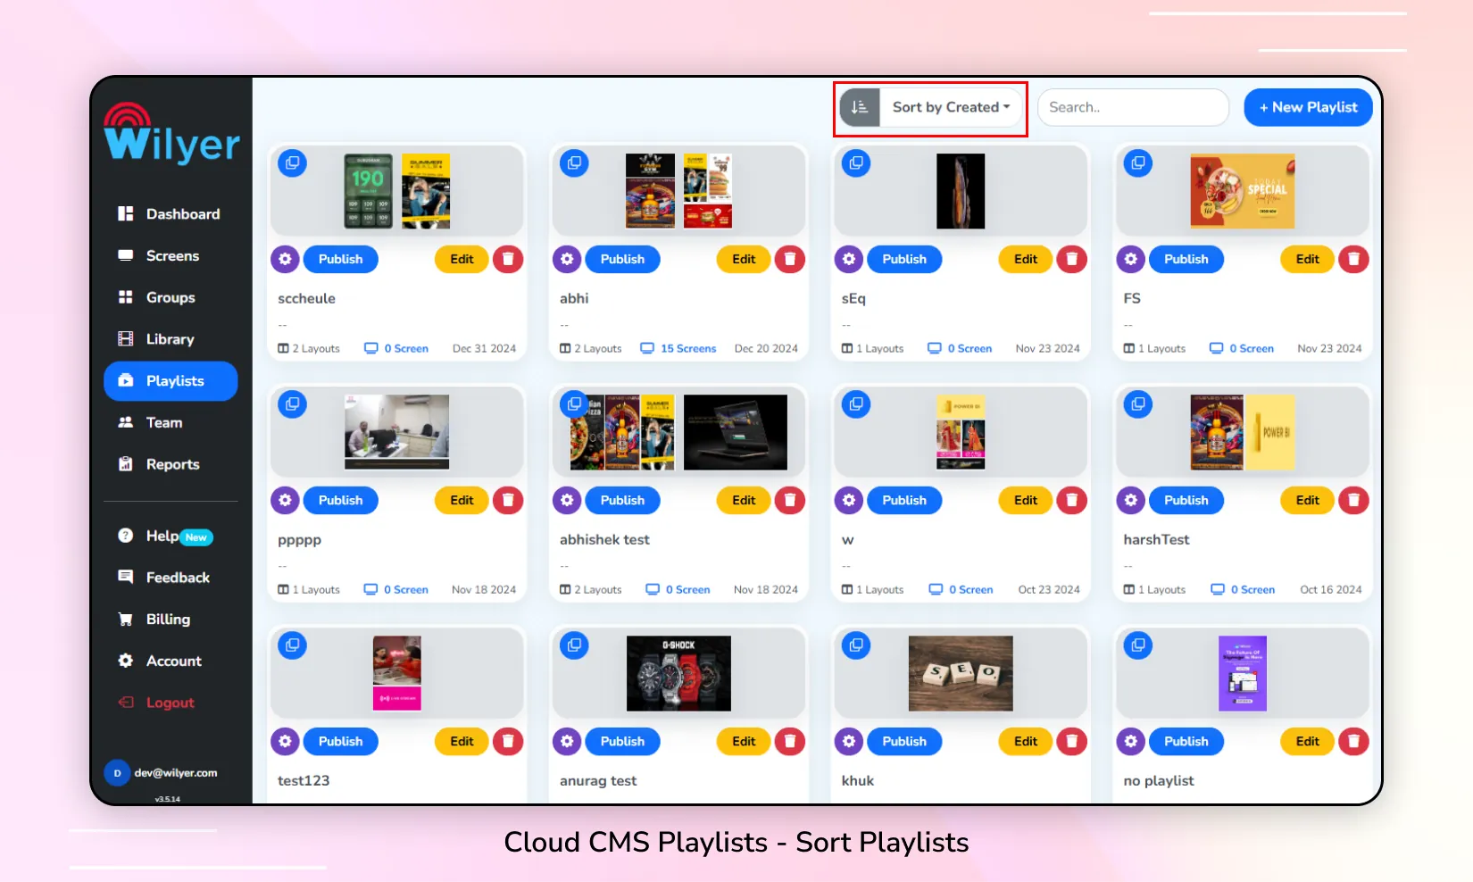Open the Feedback page

coord(171,578)
